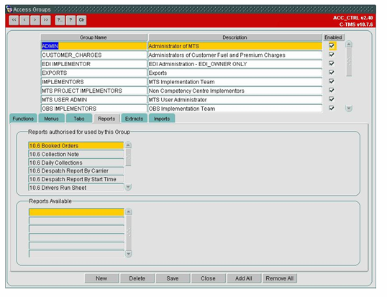Toggle Enabled checkbox for MTS USER ADMIN
The width and height of the screenshot is (387, 297).
[x=332, y=99]
